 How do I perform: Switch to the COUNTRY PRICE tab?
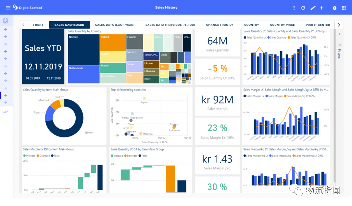(x=282, y=25)
